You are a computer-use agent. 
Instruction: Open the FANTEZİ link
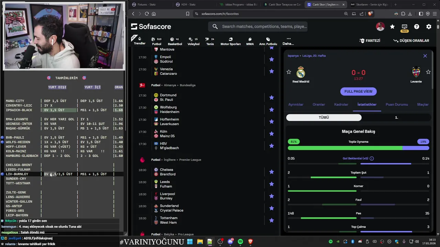point(370,40)
